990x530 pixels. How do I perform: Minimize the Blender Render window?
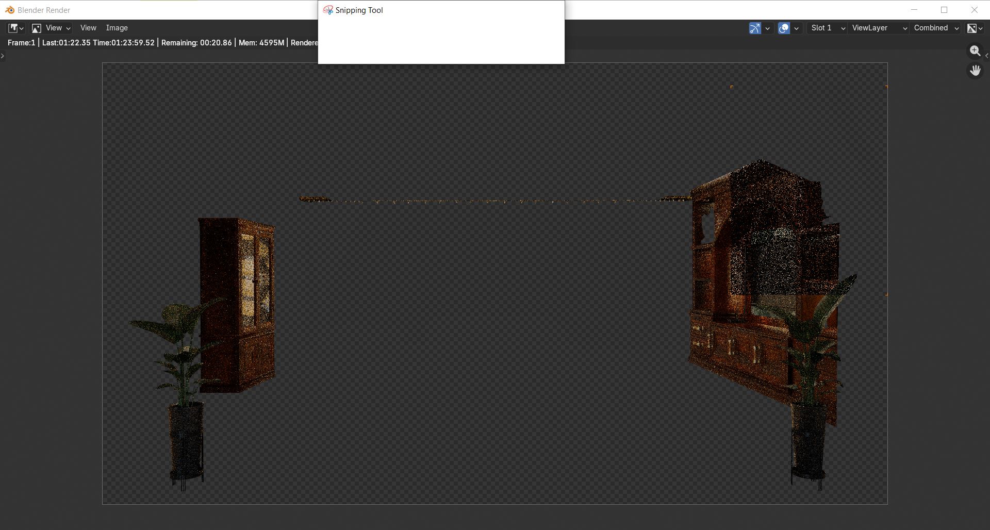click(914, 10)
